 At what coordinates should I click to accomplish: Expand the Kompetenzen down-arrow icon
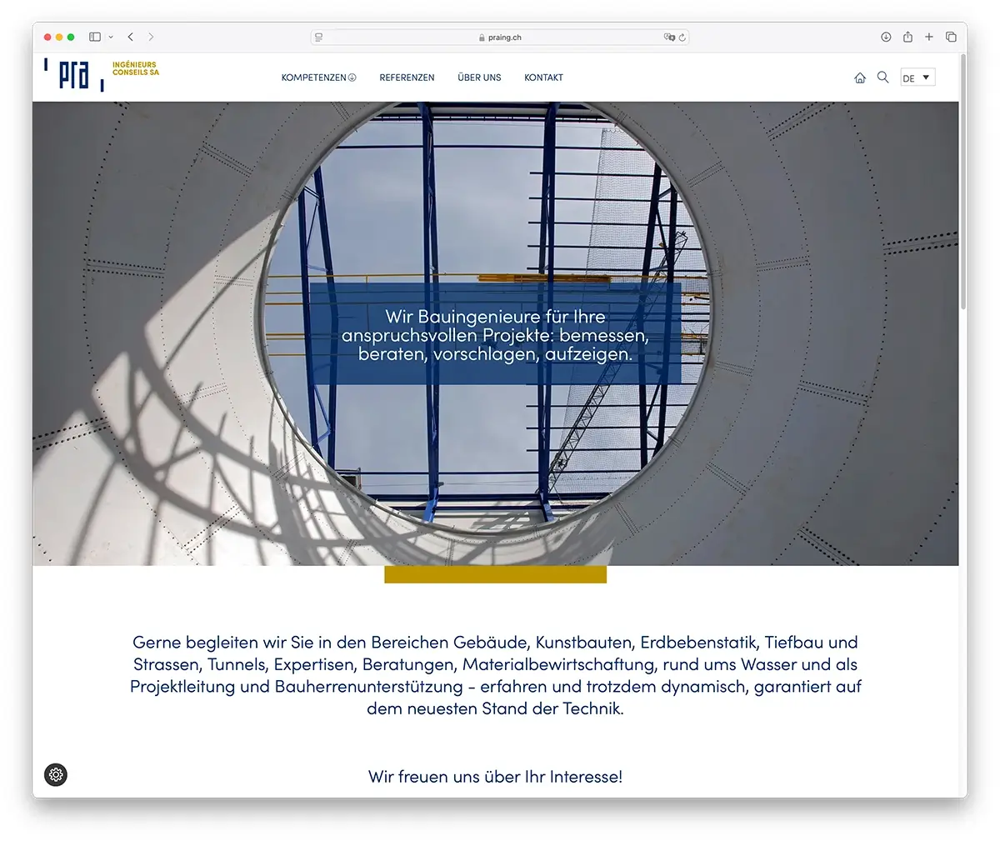tap(352, 78)
